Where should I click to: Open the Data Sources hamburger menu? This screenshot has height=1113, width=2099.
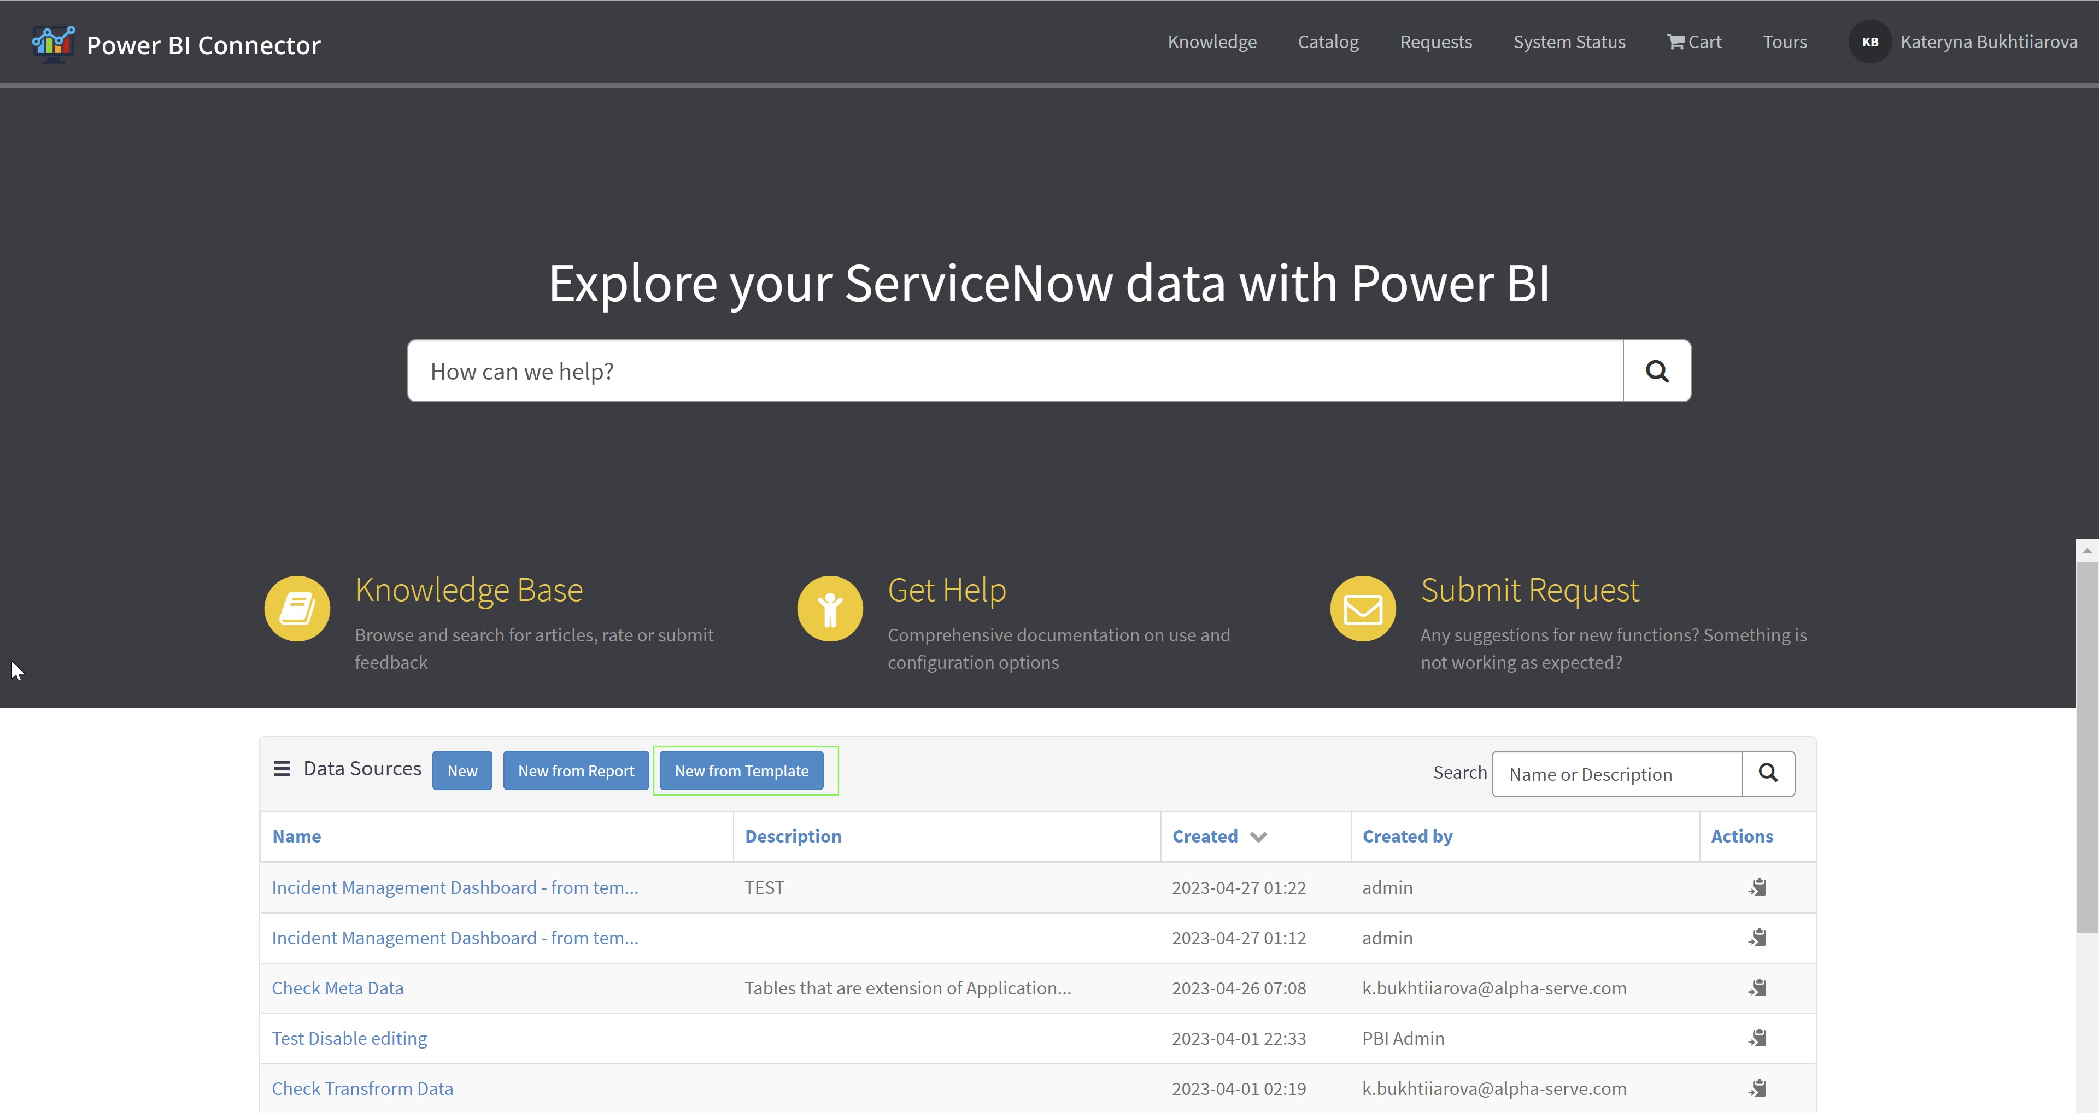click(x=282, y=769)
